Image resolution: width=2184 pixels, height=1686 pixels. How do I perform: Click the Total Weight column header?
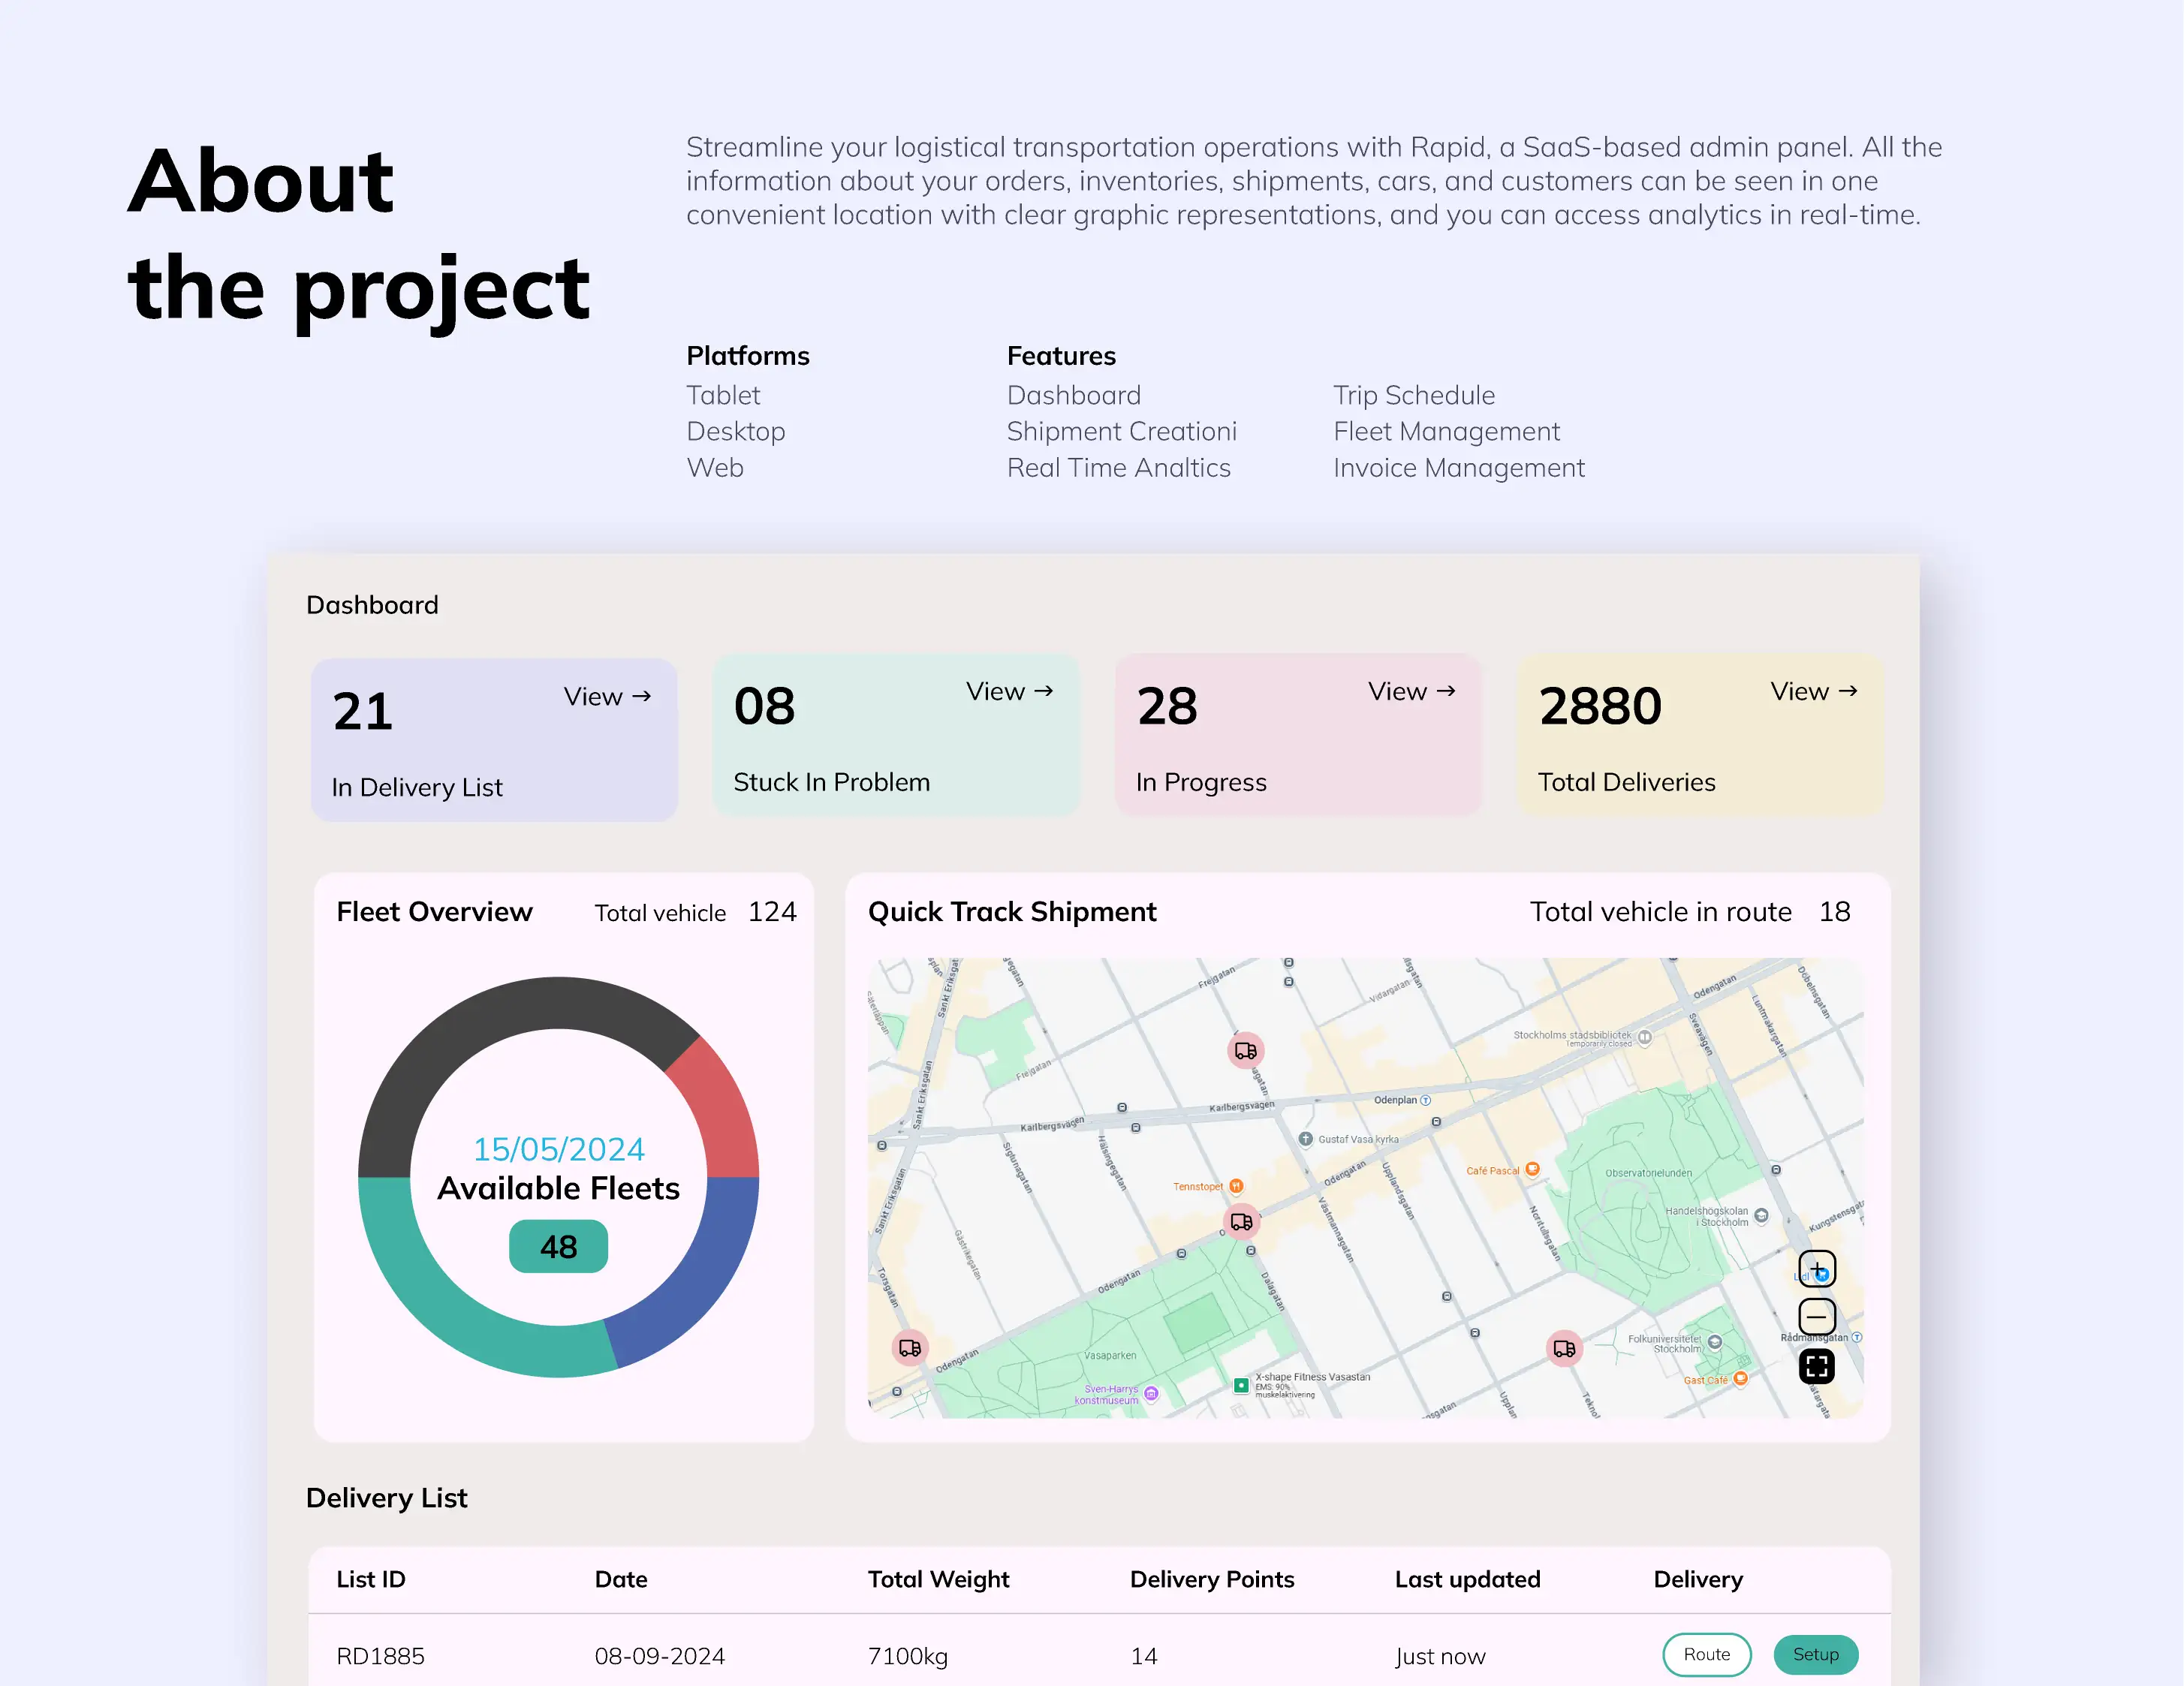pos(937,1579)
